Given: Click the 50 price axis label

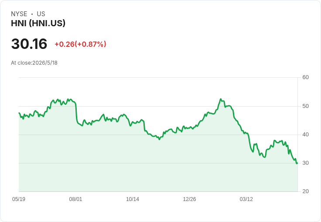Looking at the screenshot, I should click(305, 106).
